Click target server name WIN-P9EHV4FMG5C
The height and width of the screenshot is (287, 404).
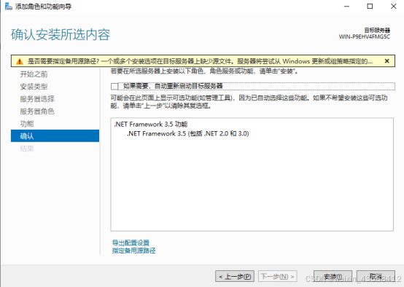click(365, 36)
